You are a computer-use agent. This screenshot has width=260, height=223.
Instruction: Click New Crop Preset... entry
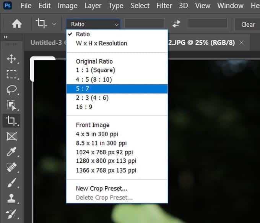tap(117, 188)
